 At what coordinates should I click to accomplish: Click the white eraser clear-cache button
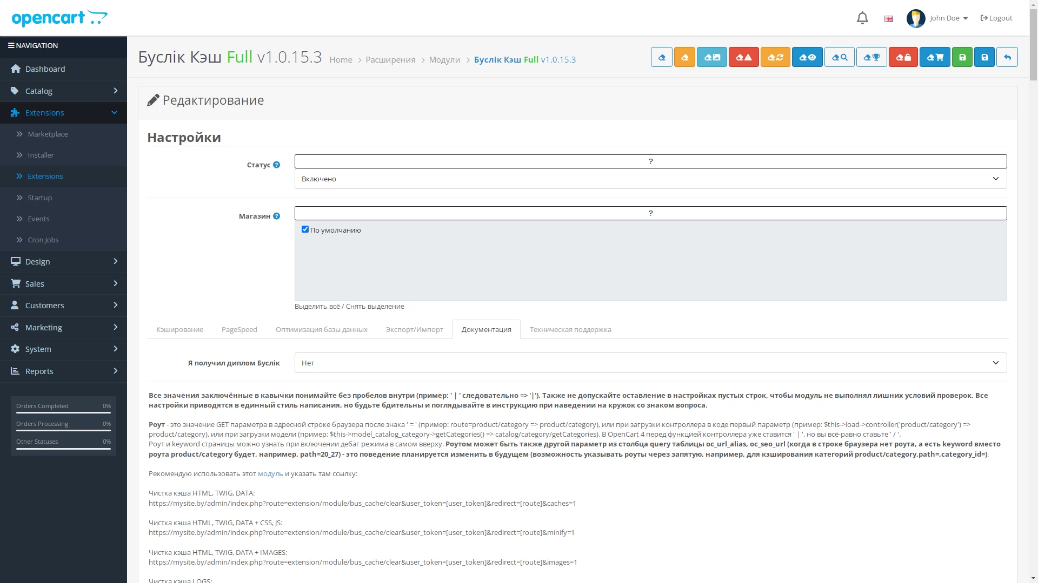tap(662, 57)
